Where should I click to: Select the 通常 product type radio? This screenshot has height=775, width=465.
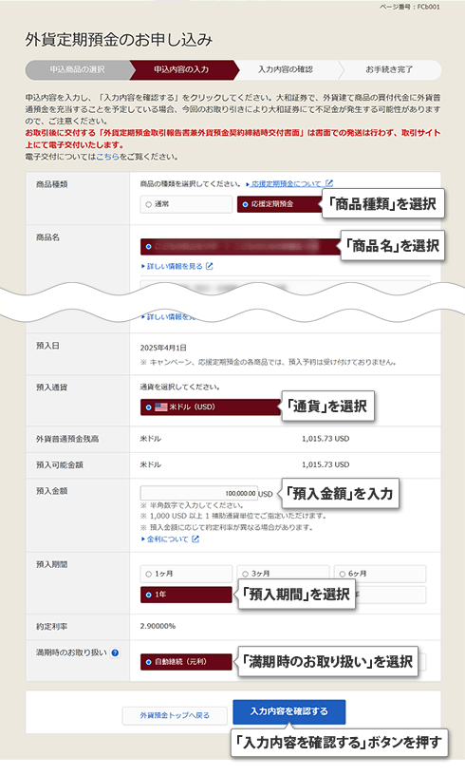point(186,204)
